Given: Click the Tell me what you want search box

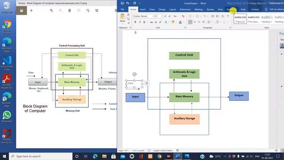Looking at the screenshot, I should (x=275, y=9).
